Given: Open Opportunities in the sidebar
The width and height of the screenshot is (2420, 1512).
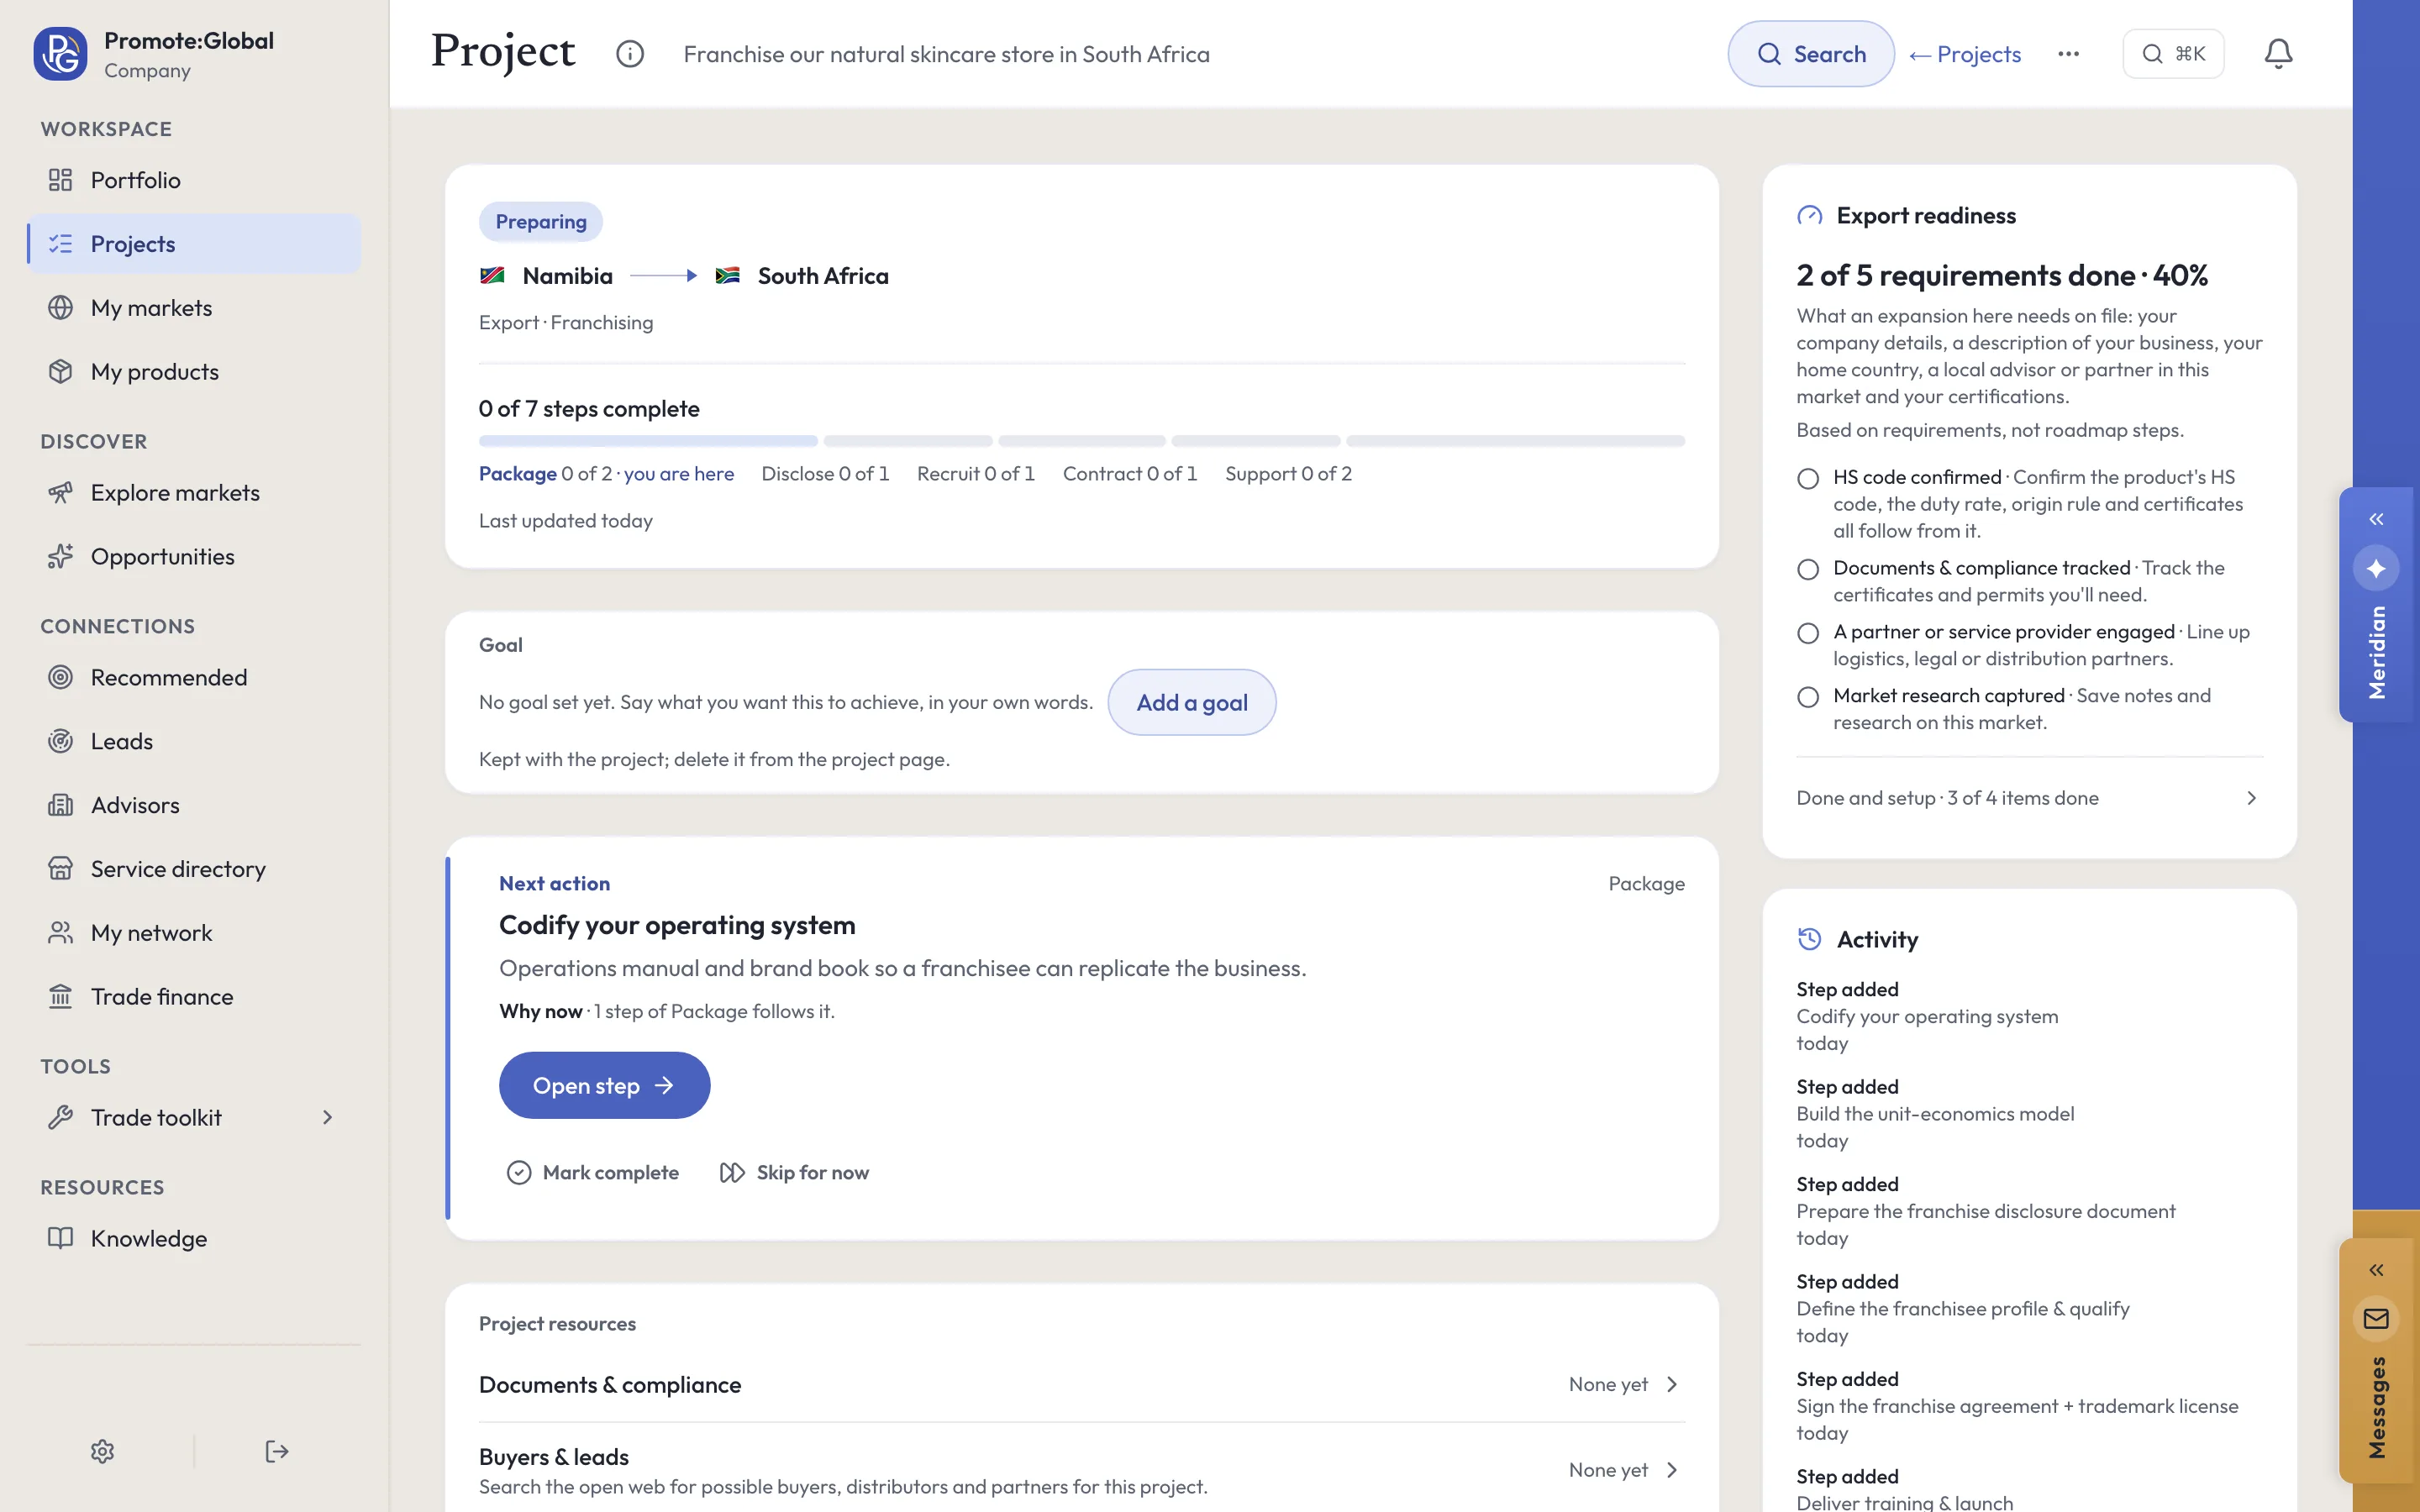Looking at the screenshot, I should pos(194,557).
